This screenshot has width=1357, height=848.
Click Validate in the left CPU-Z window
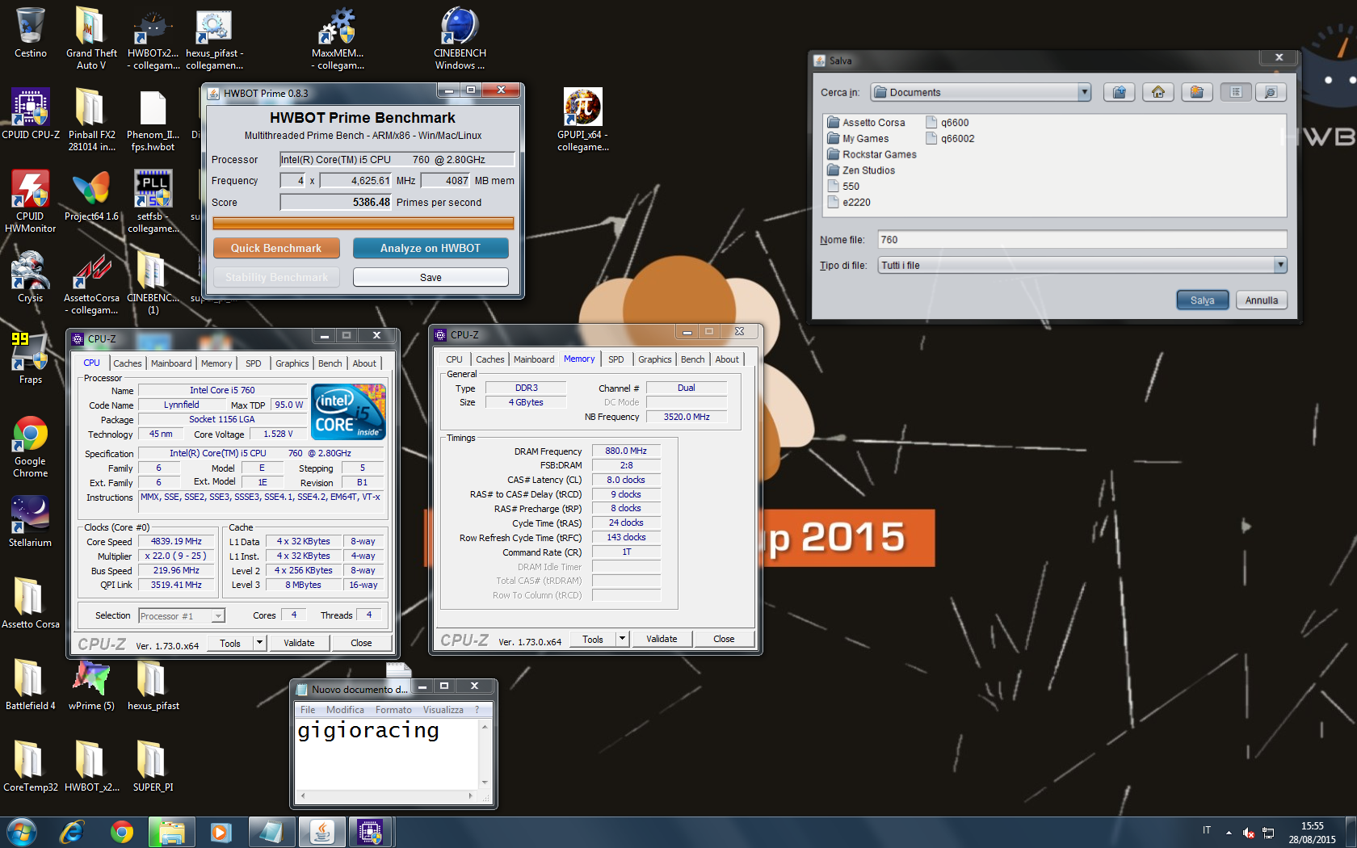(299, 643)
